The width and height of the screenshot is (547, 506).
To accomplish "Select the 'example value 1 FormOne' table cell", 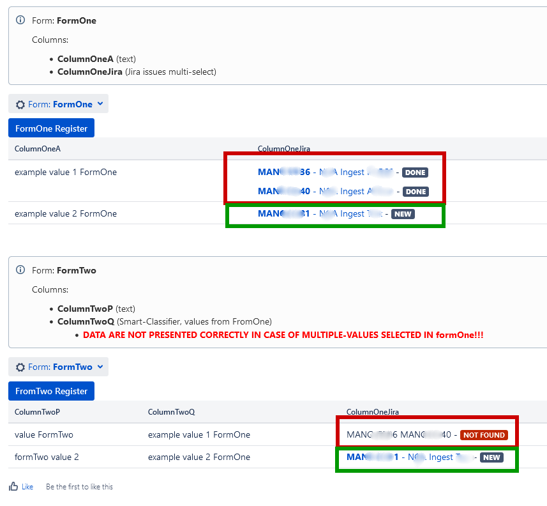I will 67,172.
